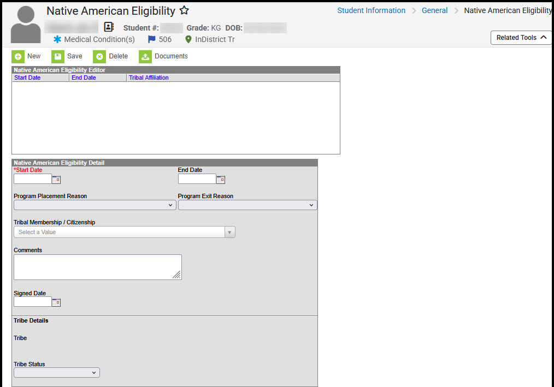Click the student ID card icon

coord(109,26)
